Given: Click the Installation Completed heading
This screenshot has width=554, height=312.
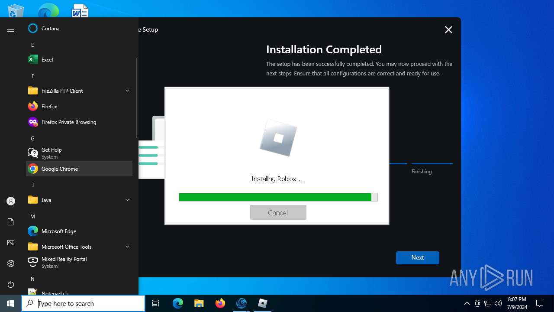Looking at the screenshot, I should [324, 49].
